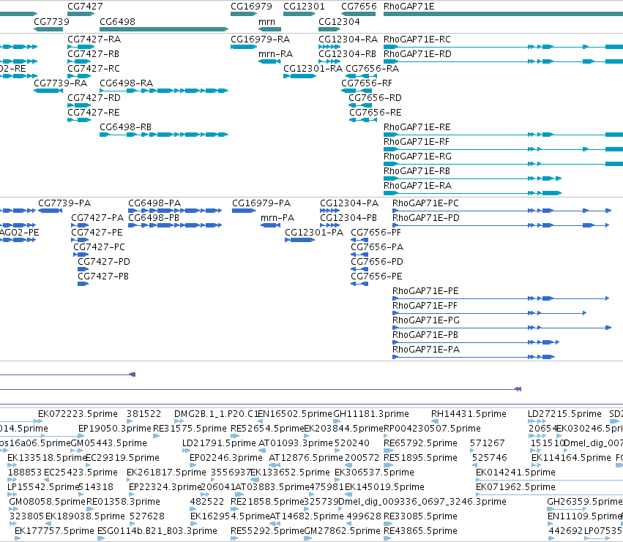Screen dimensions: 623x542
Task: Click protein CG6498-PA
Action: tap(154, 203)
